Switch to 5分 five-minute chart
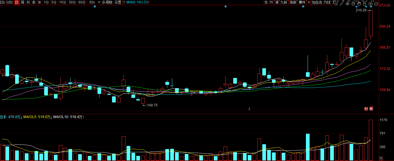 click(54, 2)
